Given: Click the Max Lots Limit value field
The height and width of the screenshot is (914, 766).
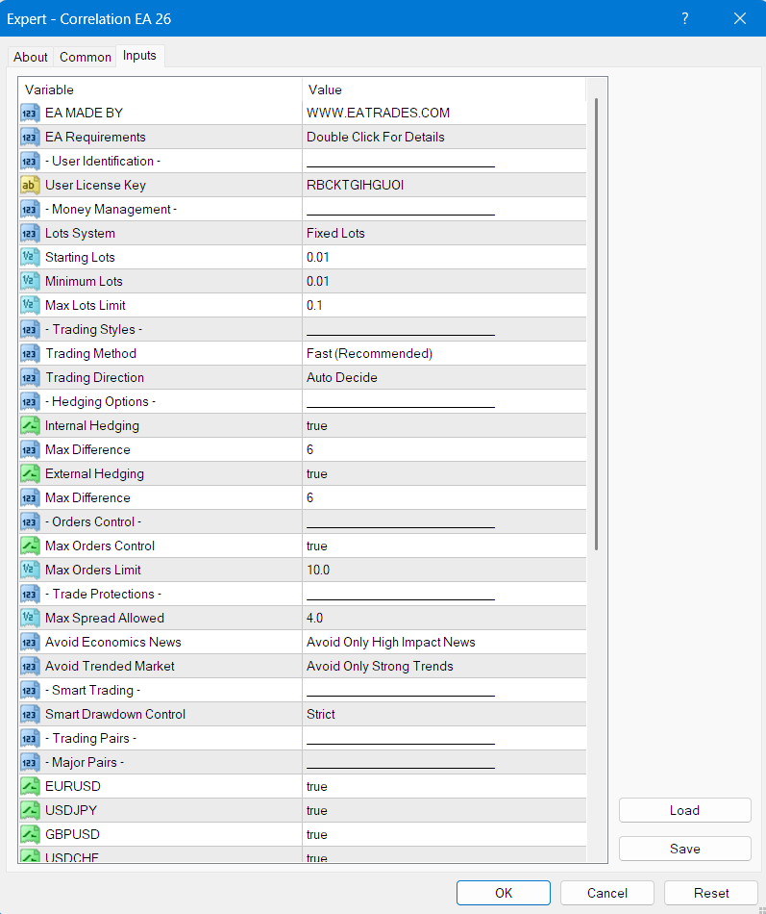Looking at the screenshot, I should (442, 305).
